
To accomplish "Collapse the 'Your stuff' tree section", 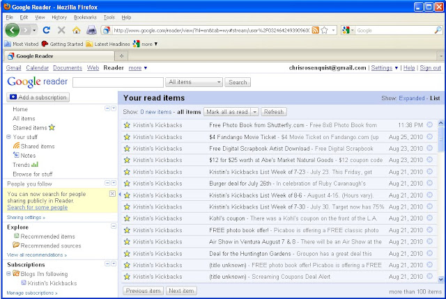I will 8,137.
